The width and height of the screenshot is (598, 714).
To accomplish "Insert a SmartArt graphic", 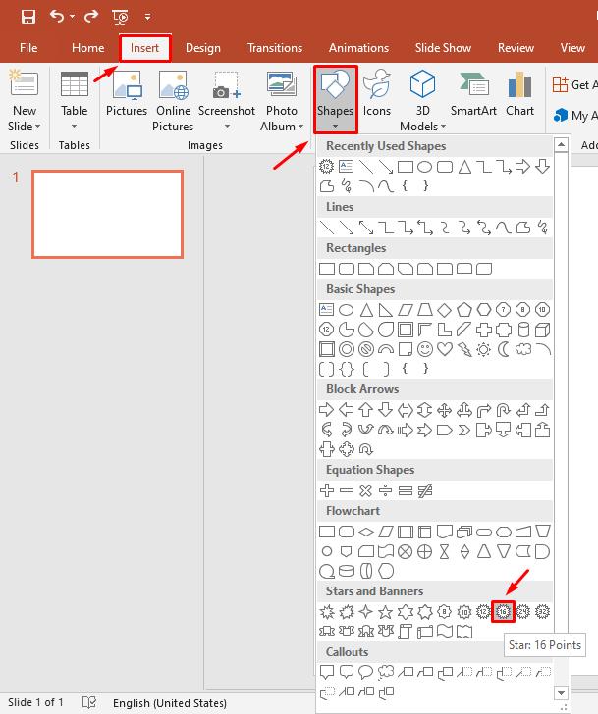I will click(473, 94).
